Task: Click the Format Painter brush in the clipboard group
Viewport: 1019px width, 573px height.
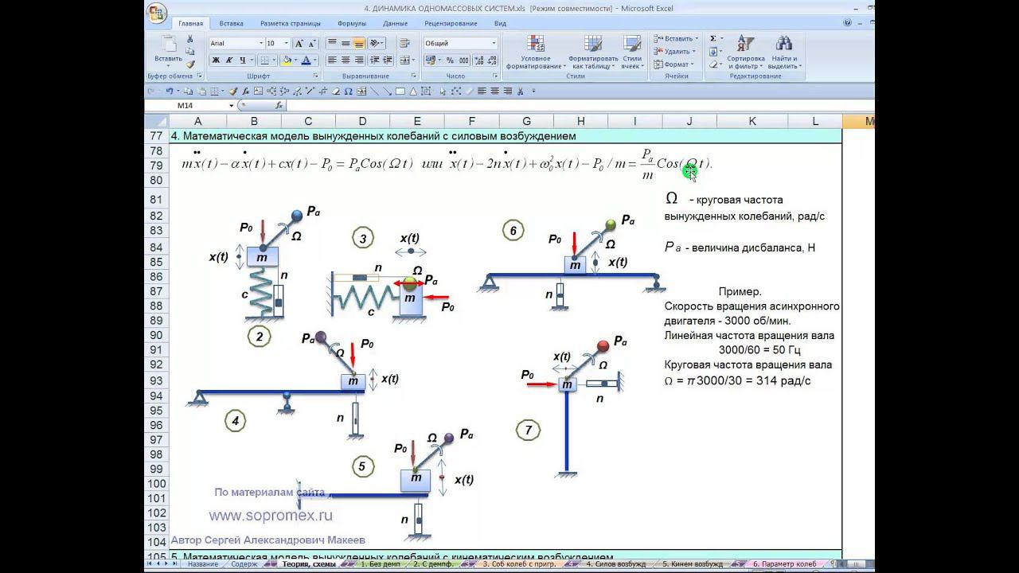Action: point(190,64)
